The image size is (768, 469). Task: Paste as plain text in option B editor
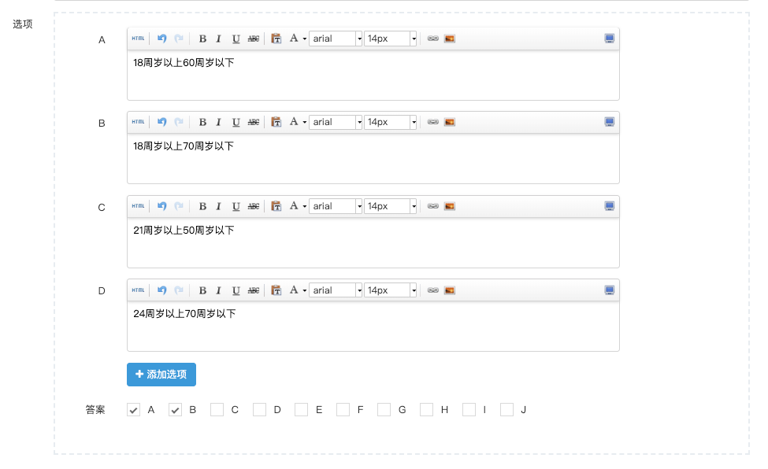(276, 123)
